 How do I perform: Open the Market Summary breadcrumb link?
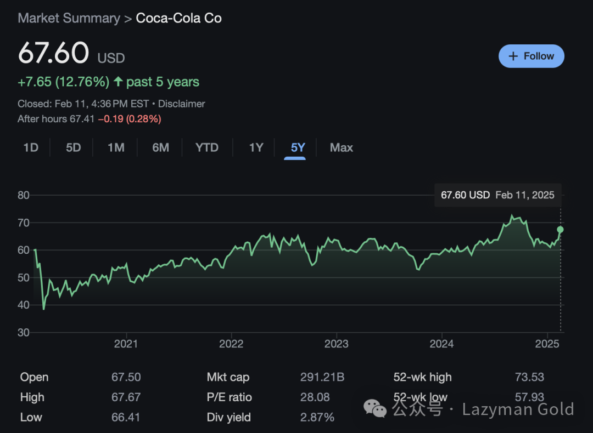click(x=69, y=18)
